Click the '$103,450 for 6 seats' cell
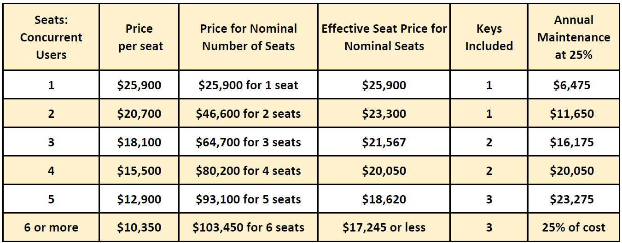 [x=249, y=227]
